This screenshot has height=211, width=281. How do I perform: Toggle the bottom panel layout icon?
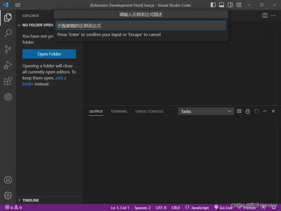point(222,5)
